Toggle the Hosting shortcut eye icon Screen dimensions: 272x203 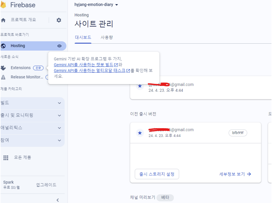point(59,46)
